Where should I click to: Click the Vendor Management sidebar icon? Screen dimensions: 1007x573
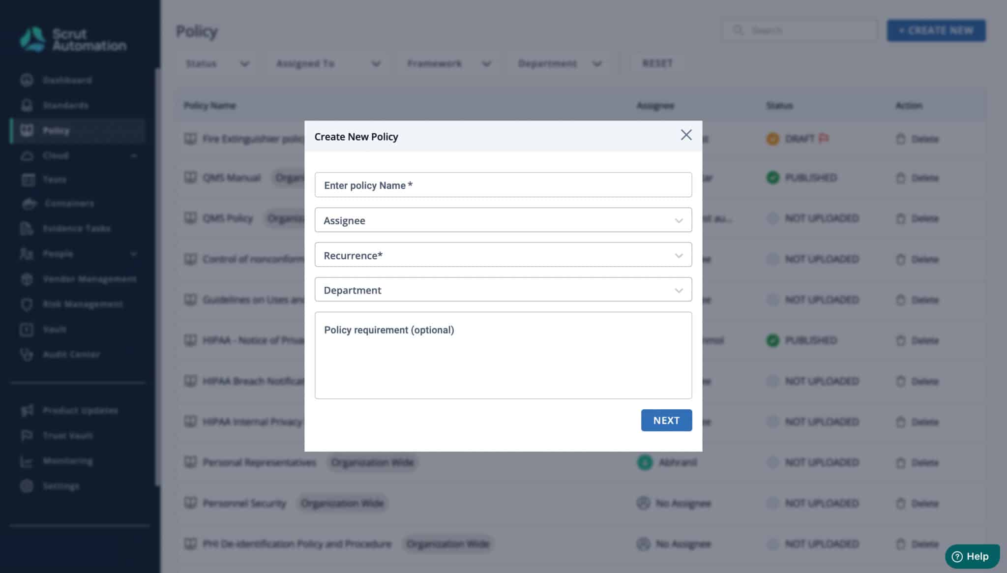point(27,279)
